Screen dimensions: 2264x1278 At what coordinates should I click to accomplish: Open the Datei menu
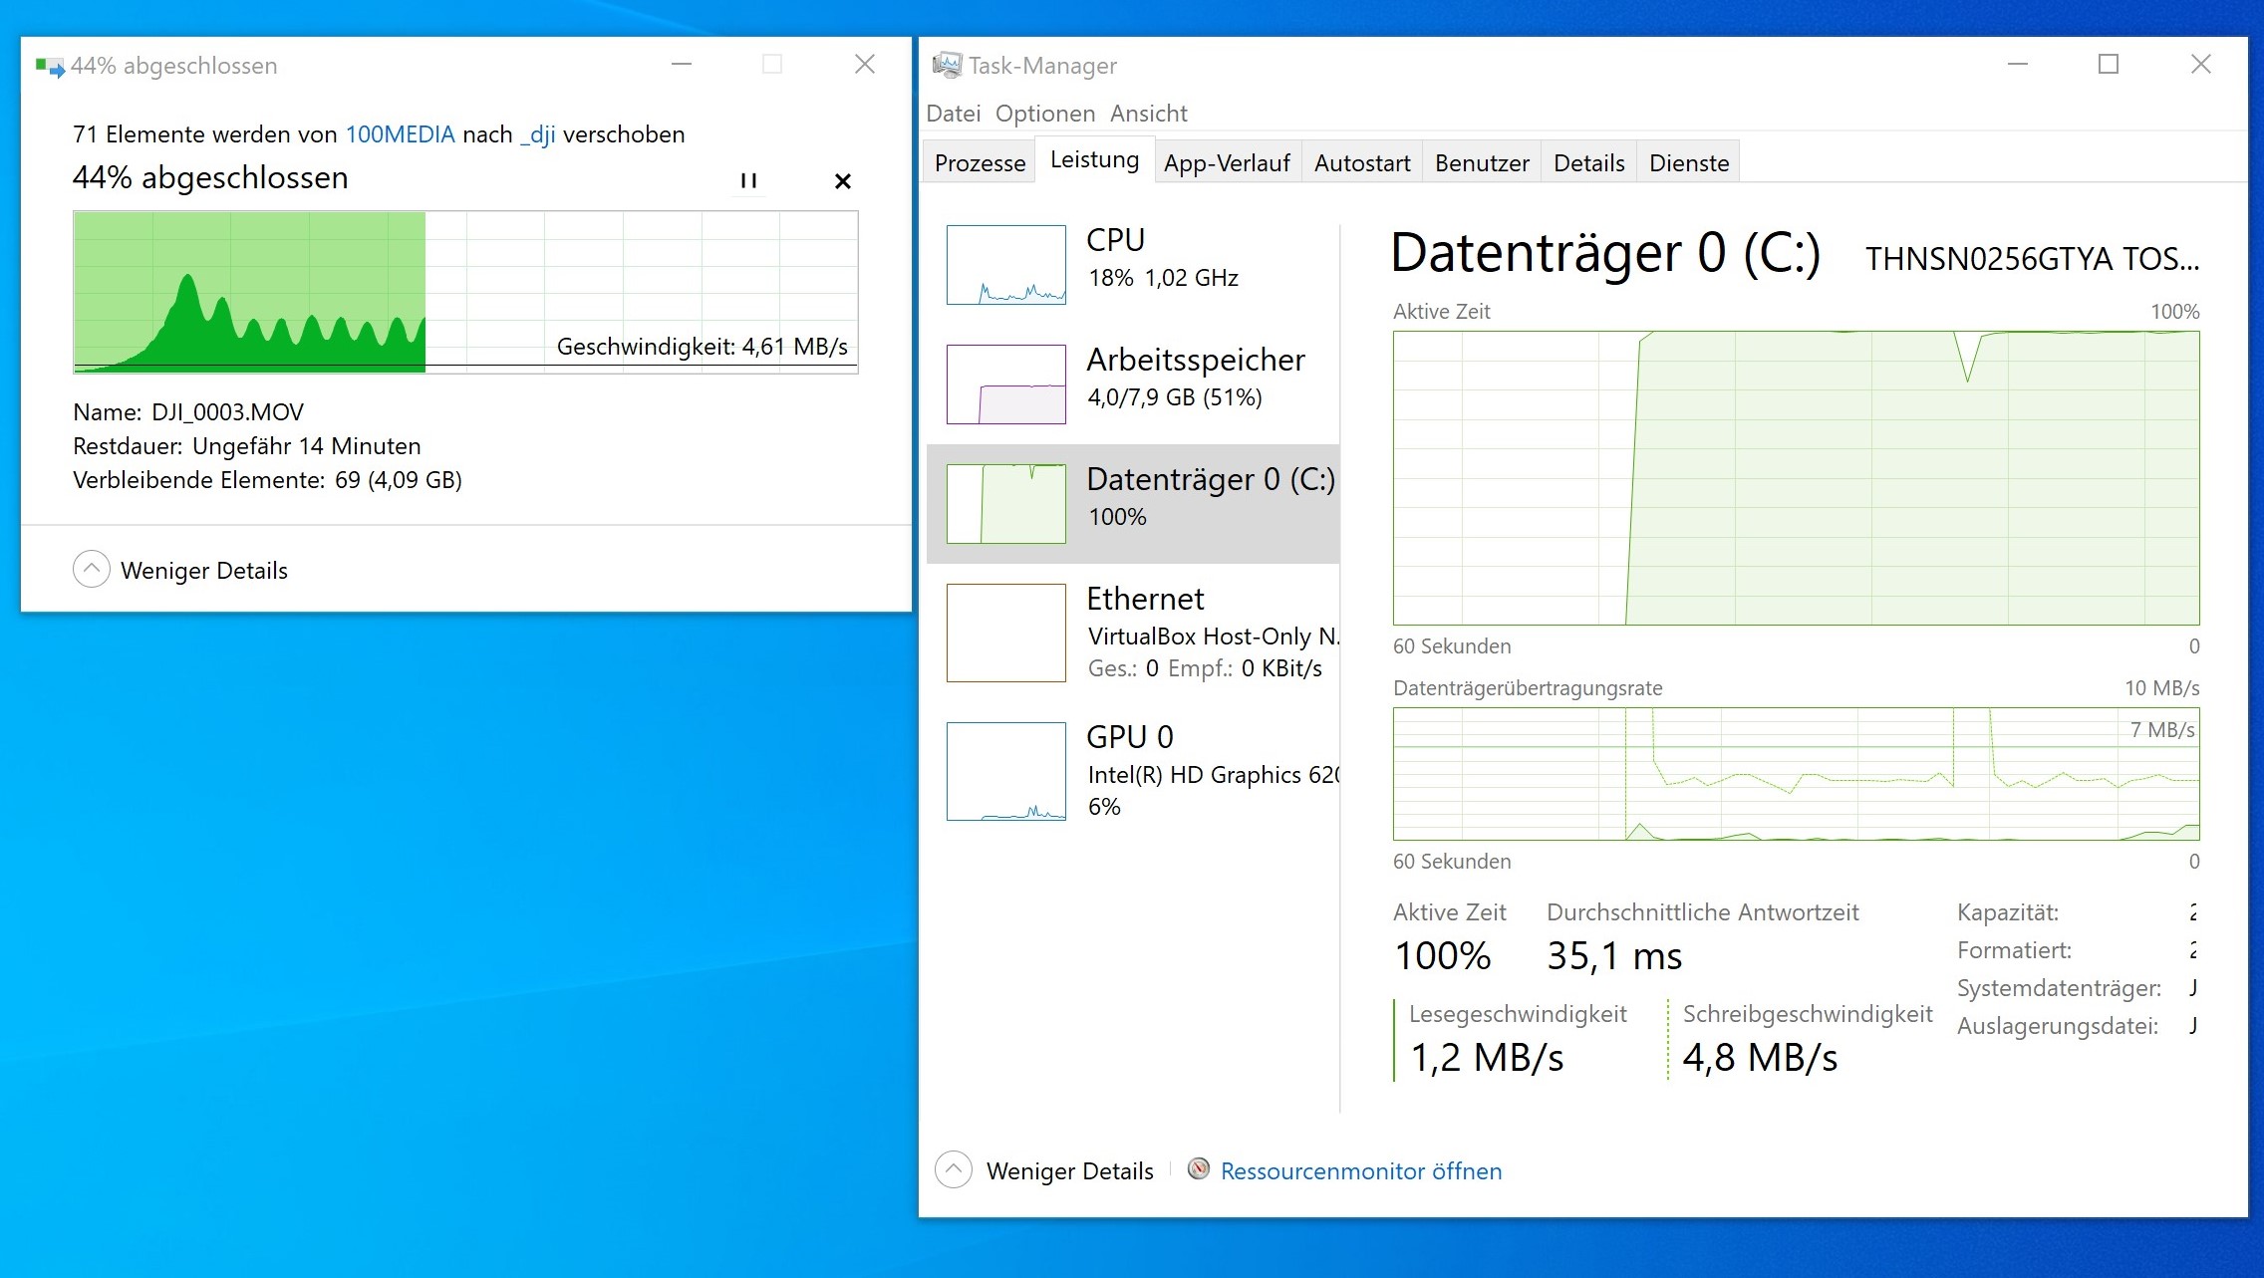[953, 114]
